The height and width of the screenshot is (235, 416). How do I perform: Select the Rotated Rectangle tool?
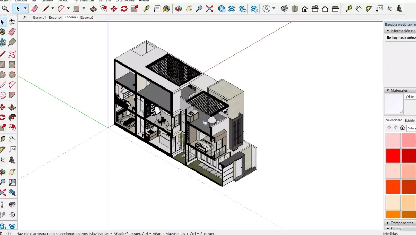tap(12, 64)
